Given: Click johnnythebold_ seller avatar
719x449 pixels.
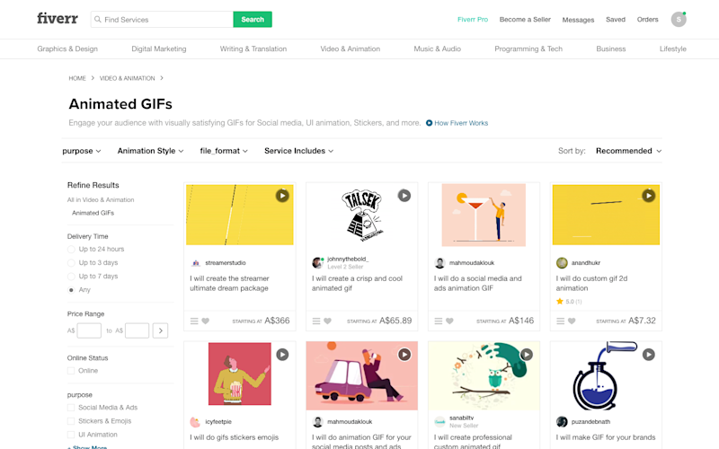Looking at the screenshot, I should (317, 262).
